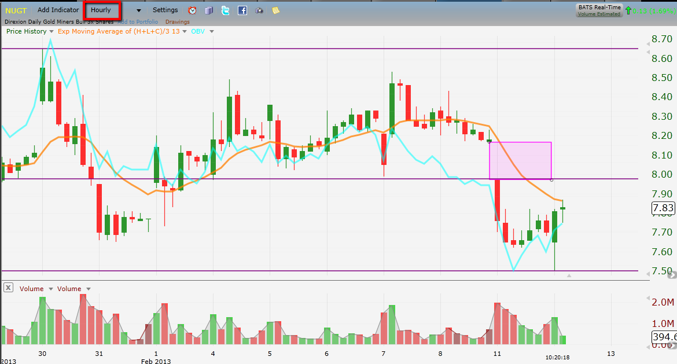677x364 pixels.
Task: Expand the Exp Moving Average options arrow
Action: coord(185,31)
